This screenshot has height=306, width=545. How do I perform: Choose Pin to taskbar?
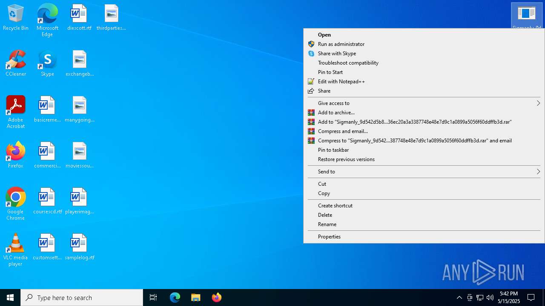tap(424, 150)
